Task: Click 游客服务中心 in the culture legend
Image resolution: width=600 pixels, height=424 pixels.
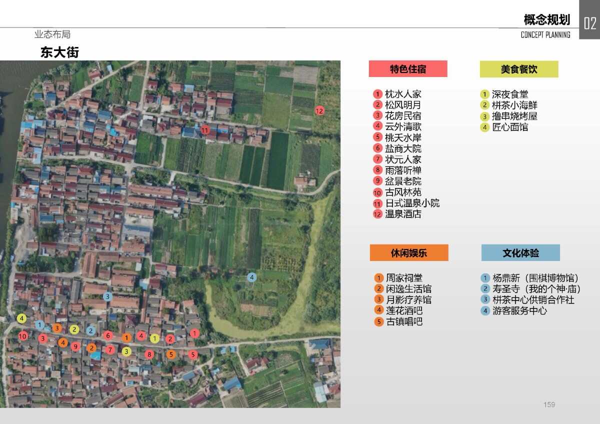Action: click(x=519, y=310)
